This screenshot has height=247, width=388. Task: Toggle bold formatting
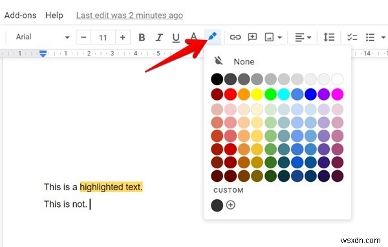(x=142, y=37)
